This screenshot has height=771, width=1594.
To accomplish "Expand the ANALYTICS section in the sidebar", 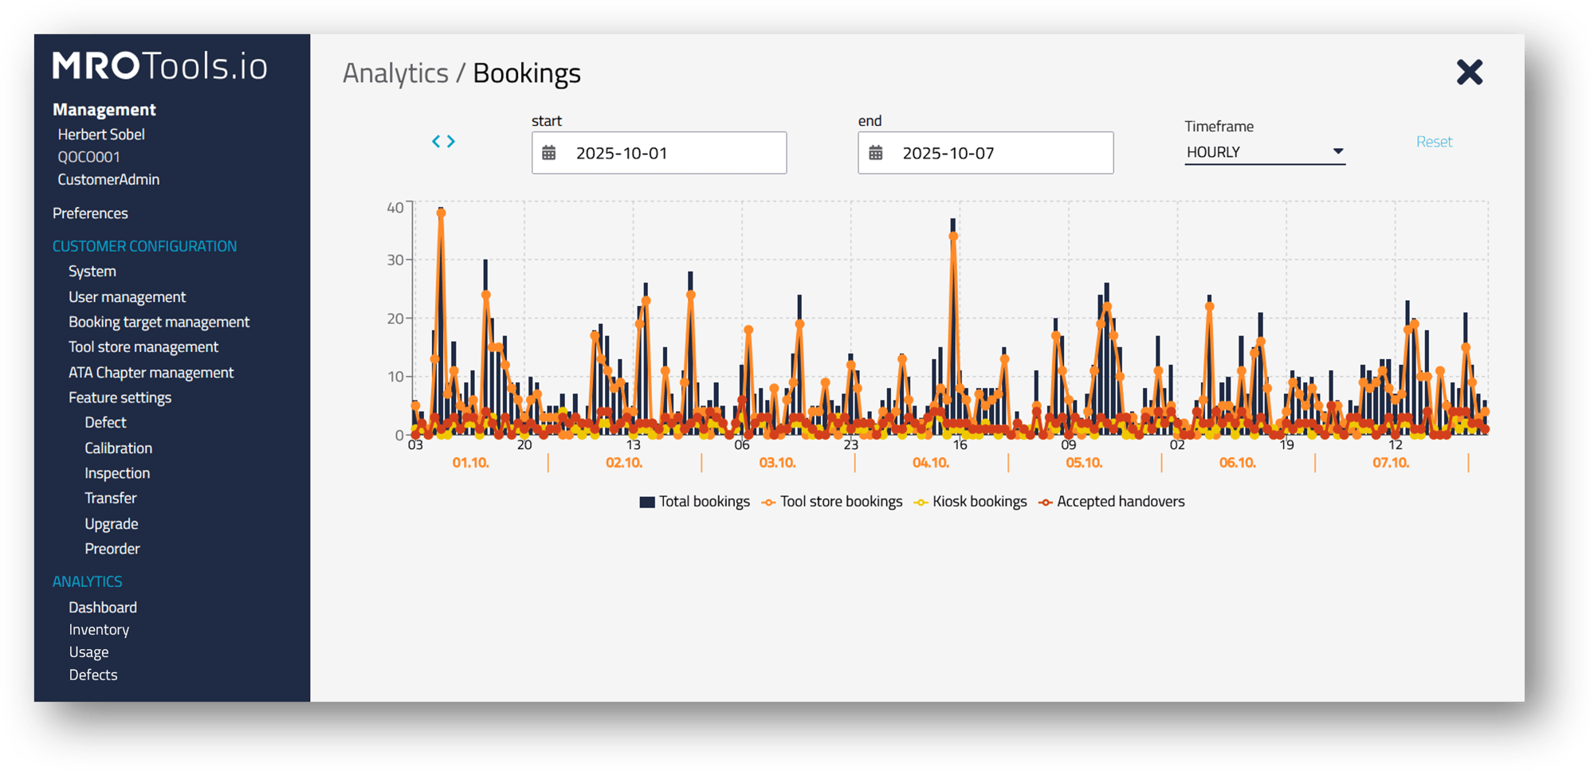I will 88,581.
